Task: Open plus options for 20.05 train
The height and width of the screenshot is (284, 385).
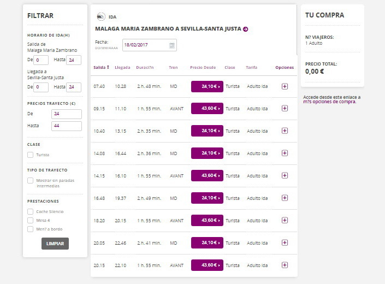Action: 285,242
